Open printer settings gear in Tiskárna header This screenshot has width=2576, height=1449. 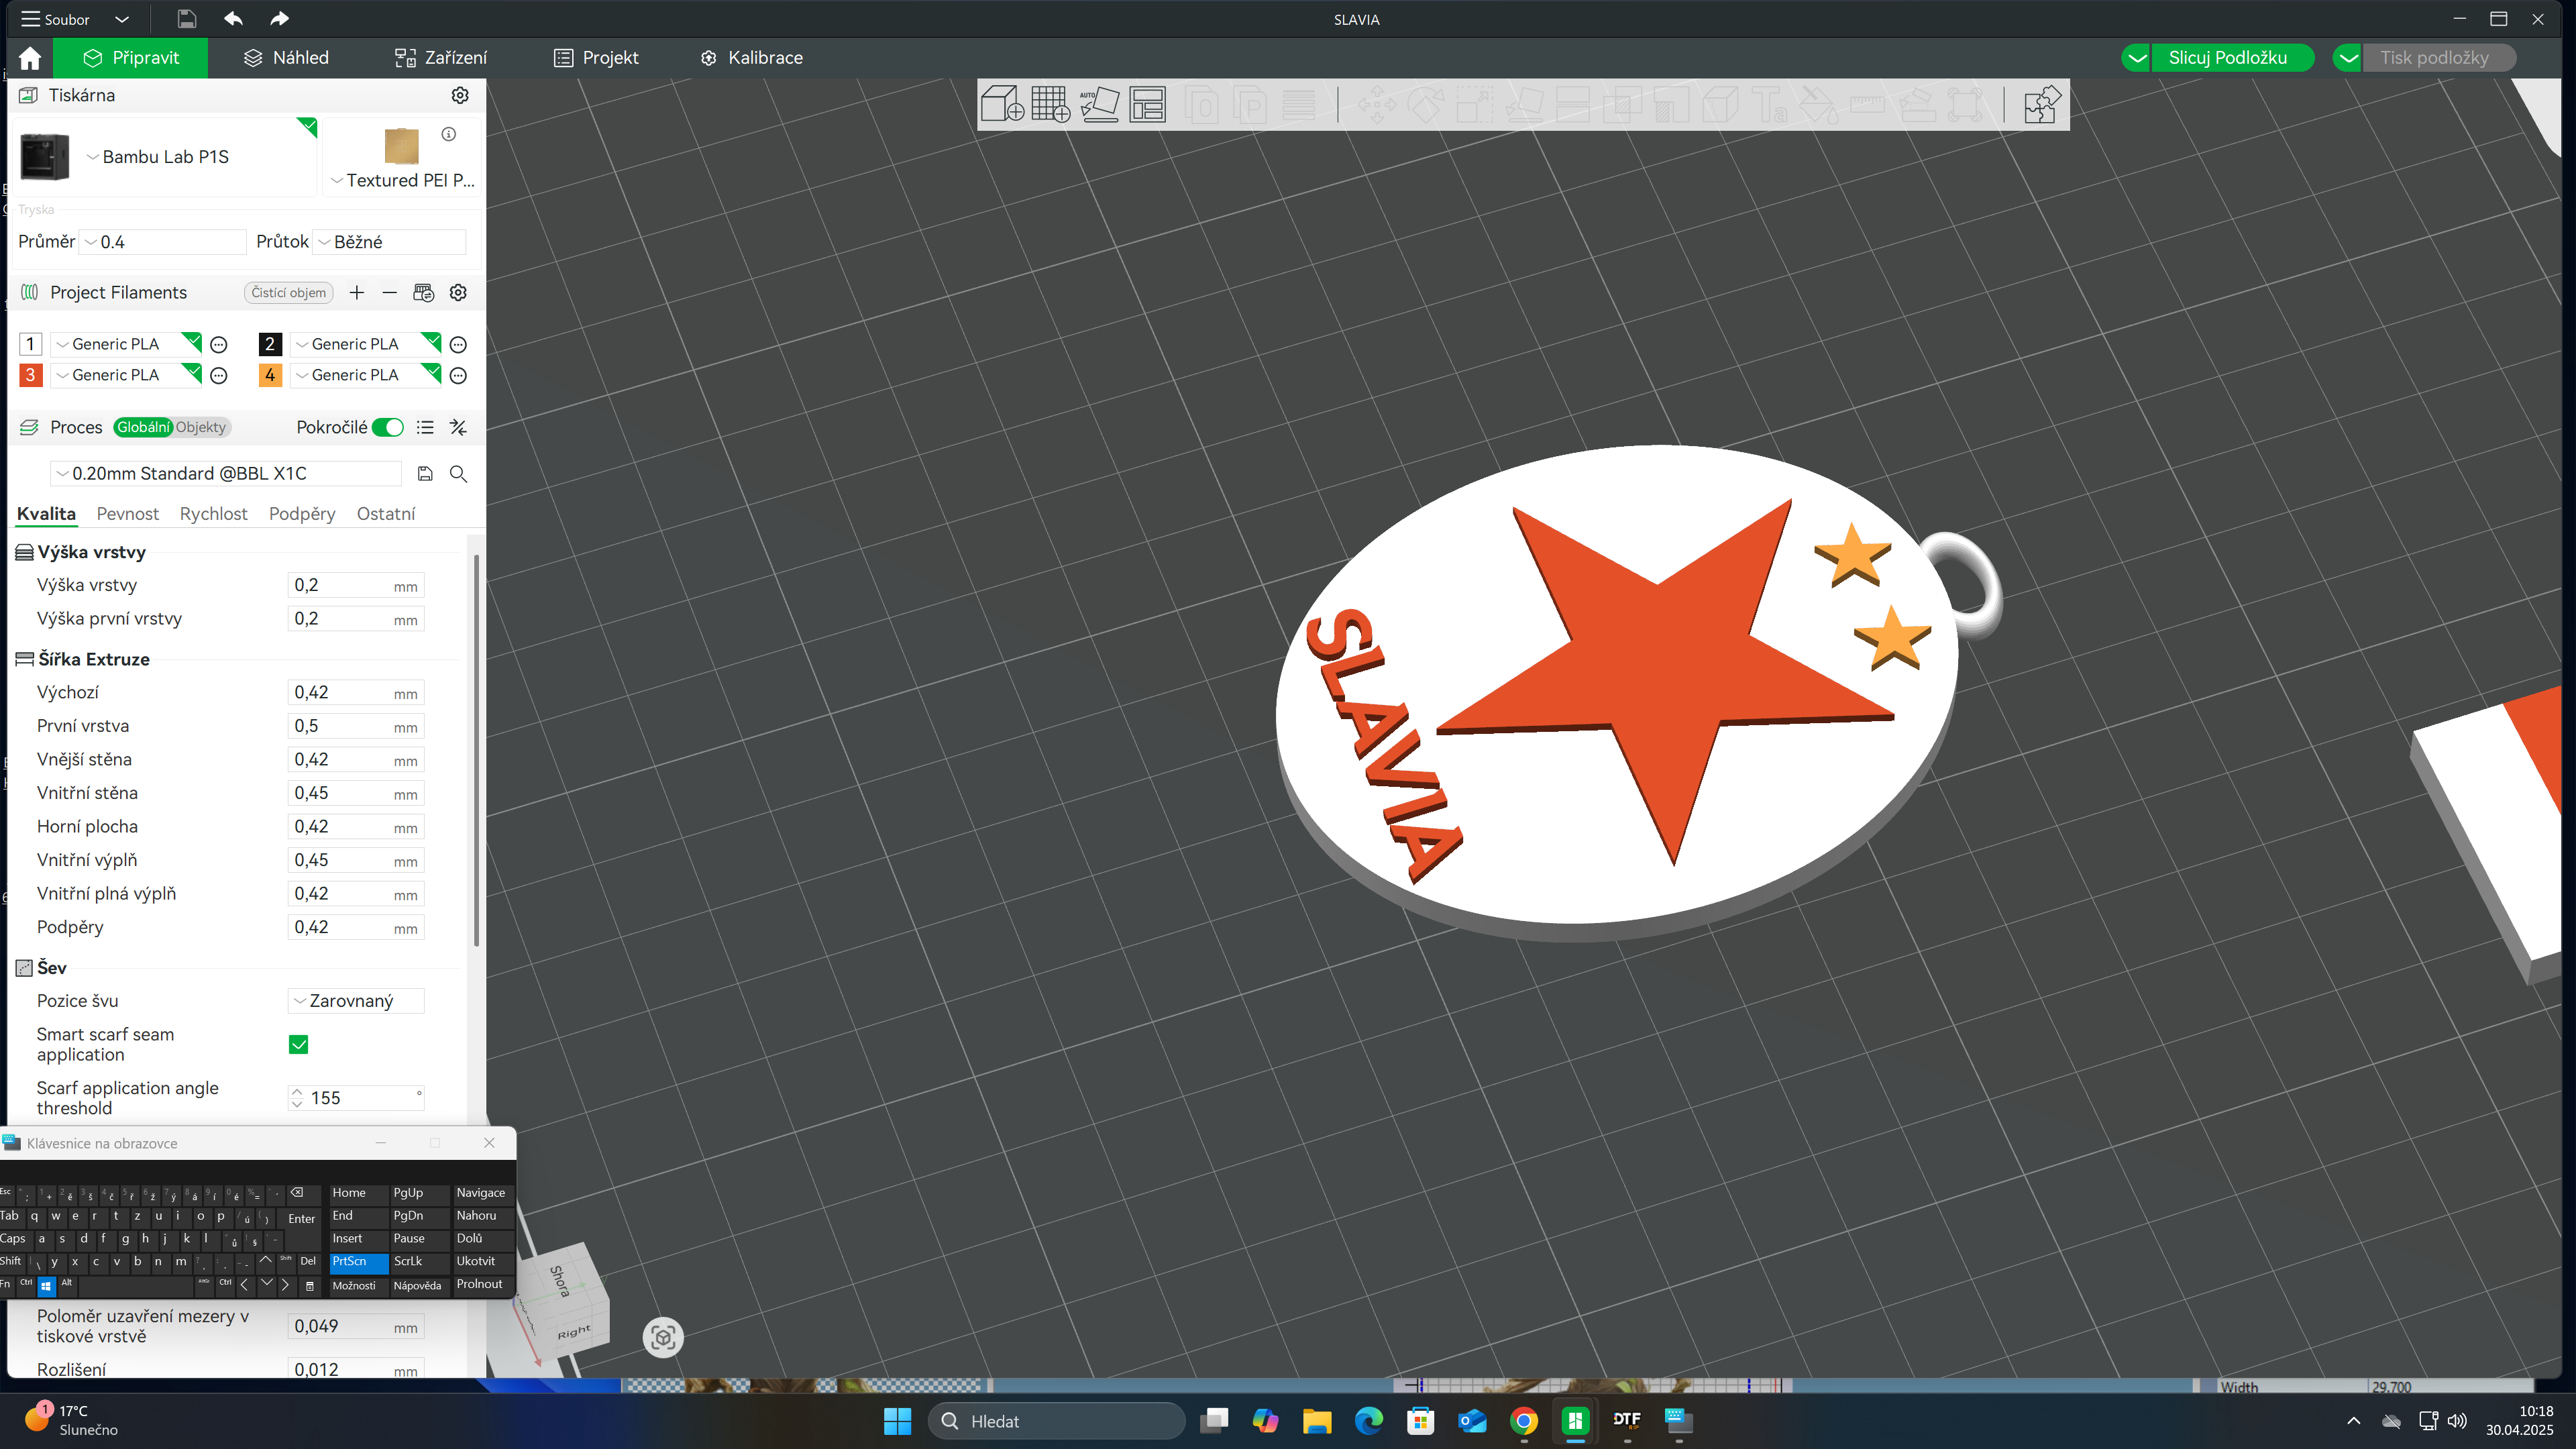[460, 95]
